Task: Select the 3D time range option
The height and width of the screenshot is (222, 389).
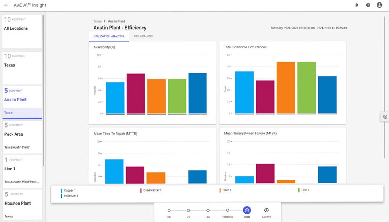Action: tap(208, 211)
